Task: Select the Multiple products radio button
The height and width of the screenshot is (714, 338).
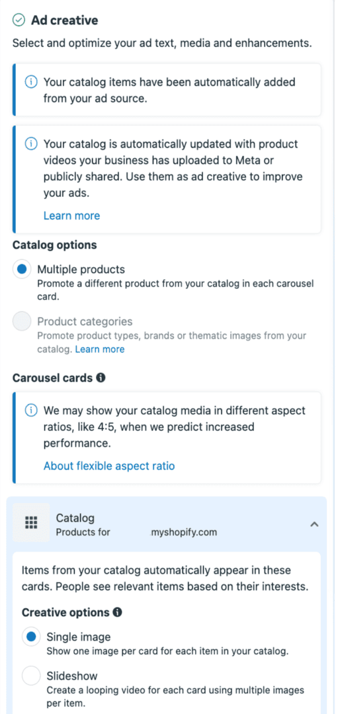Action: pos(21,270)
